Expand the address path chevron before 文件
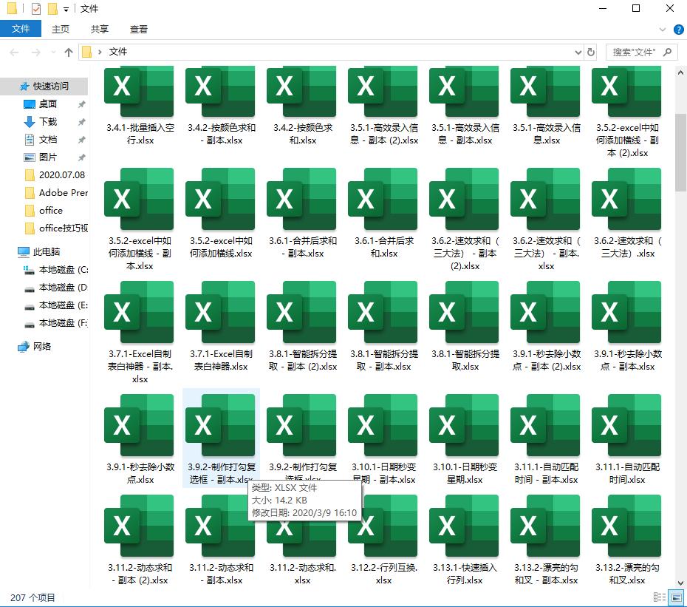Viewport: 687px width, 607px height. coord(100,52)
